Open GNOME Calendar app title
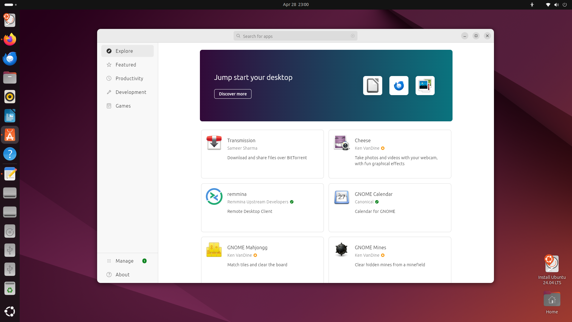 374,194
